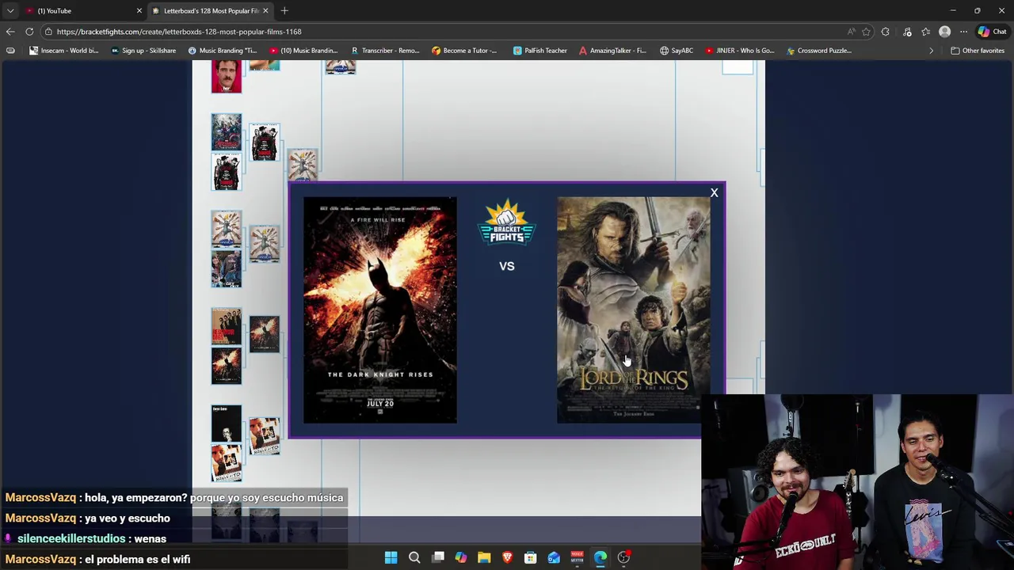Screen dimensions: 1014x570
Task: Open the Copilot Chat button
Action: pyautogui.click(x=992, y=32)
